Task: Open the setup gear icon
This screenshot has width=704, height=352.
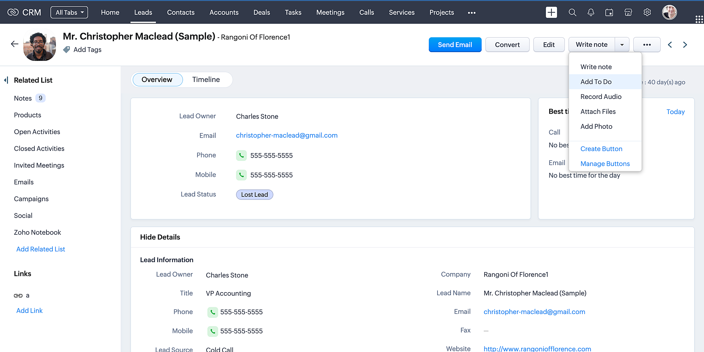Action: click(647, 12)
